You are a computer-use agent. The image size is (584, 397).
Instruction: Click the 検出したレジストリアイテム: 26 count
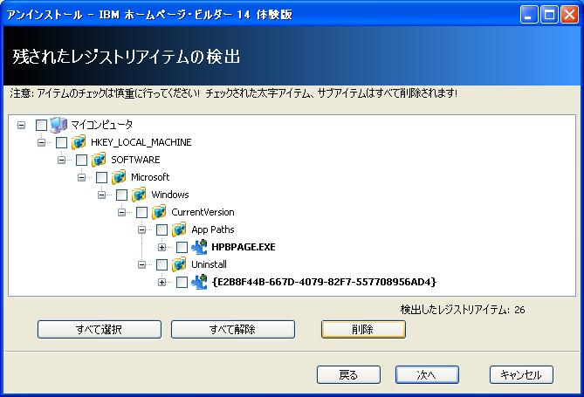(463, 310)
